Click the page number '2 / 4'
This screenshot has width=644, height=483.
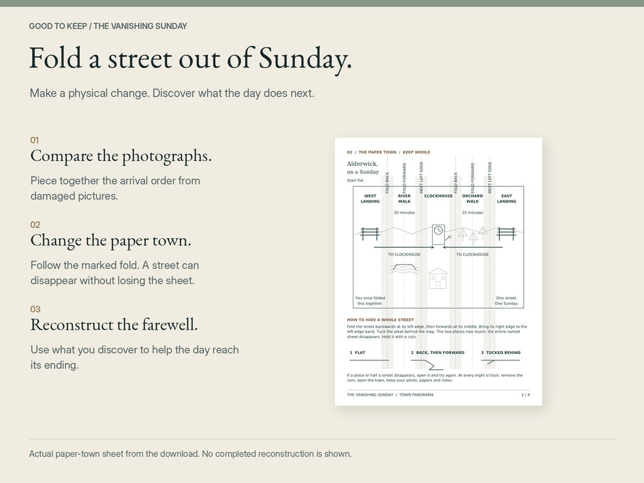(525, 395)
